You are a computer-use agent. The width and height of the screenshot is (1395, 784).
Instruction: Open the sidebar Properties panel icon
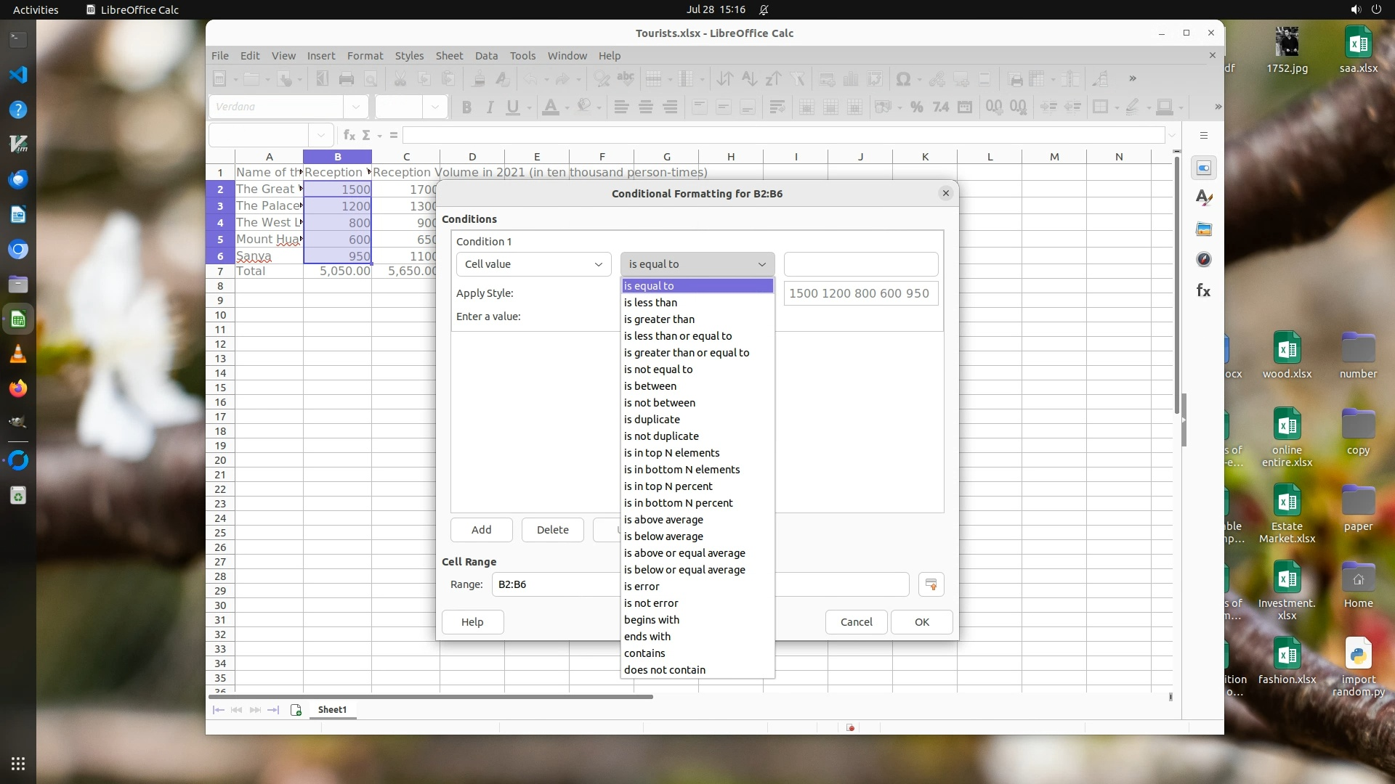pos(1204,168)
